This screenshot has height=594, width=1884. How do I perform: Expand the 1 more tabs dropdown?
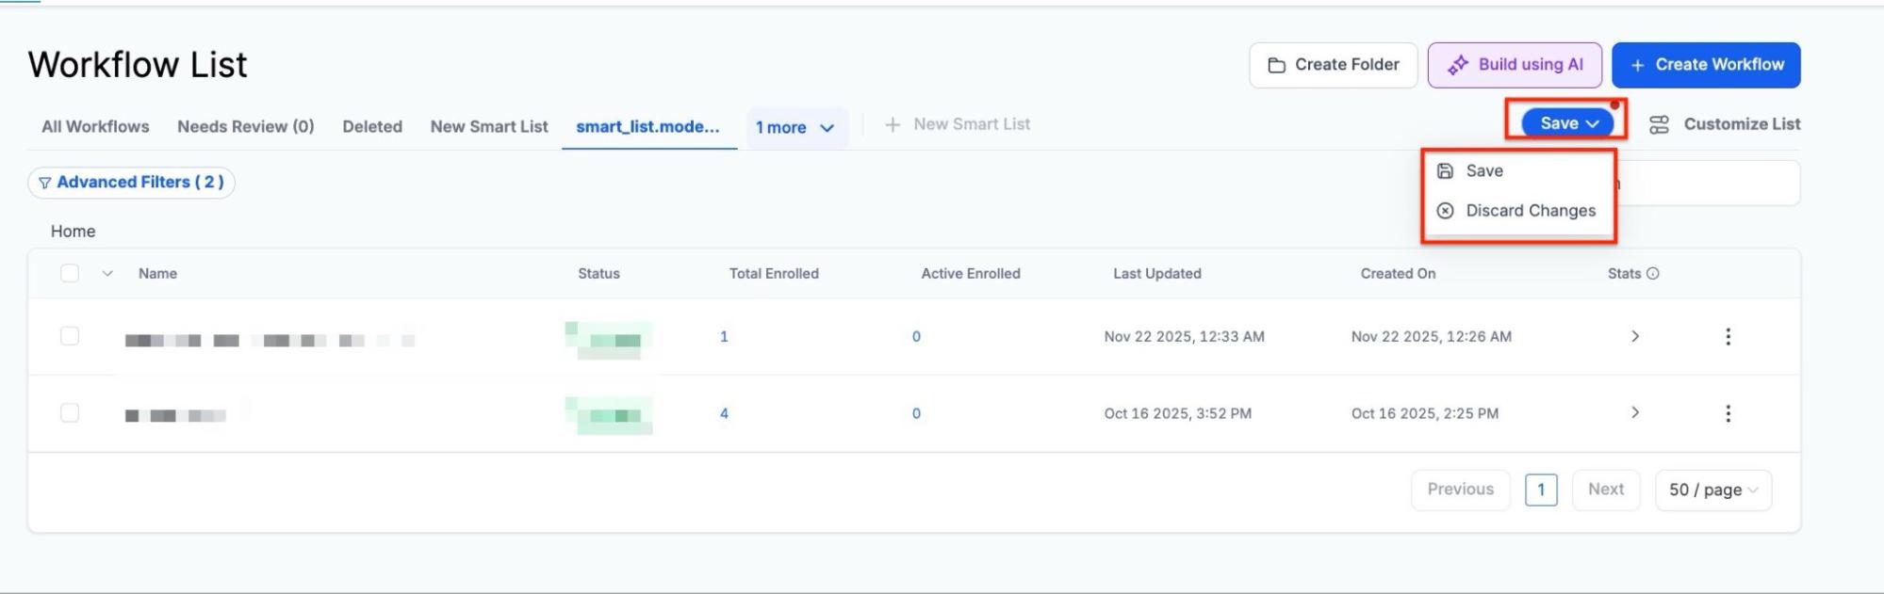(x=796, y=127)
